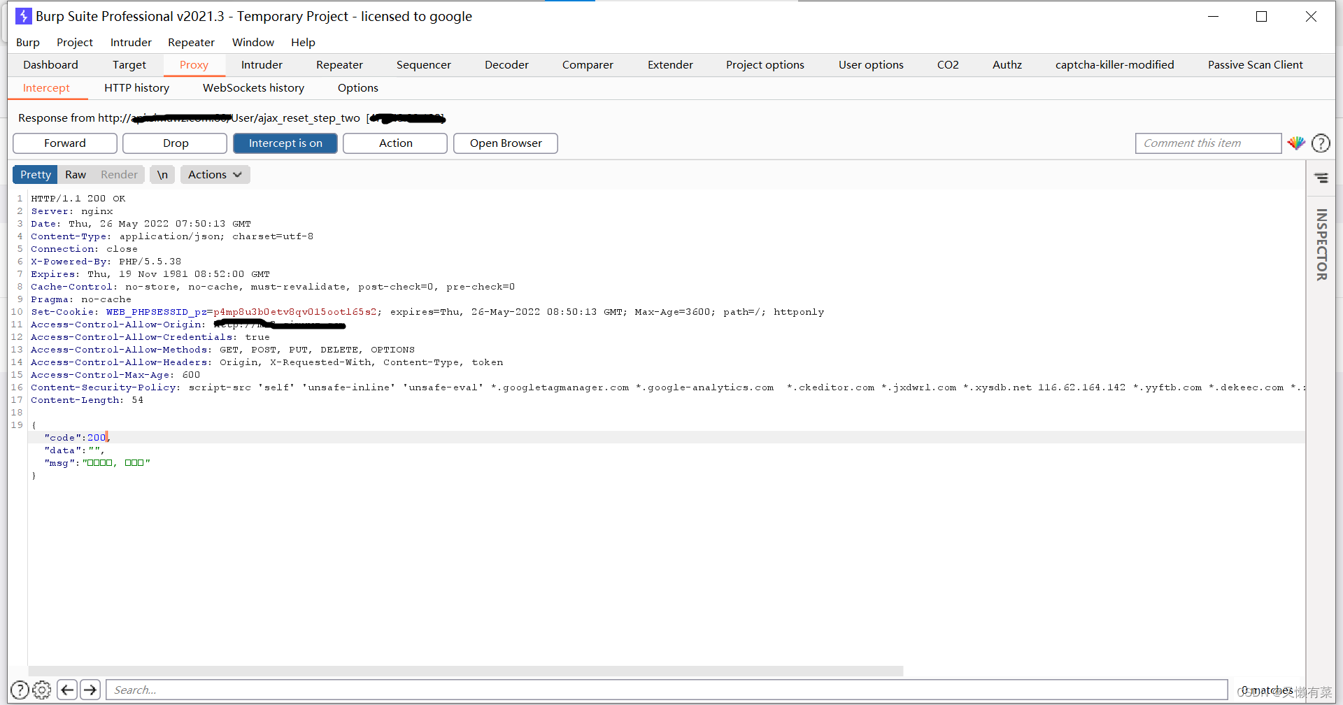Open the Extender tab
This screenshot has height=705, width=1343.
[670, 65]
